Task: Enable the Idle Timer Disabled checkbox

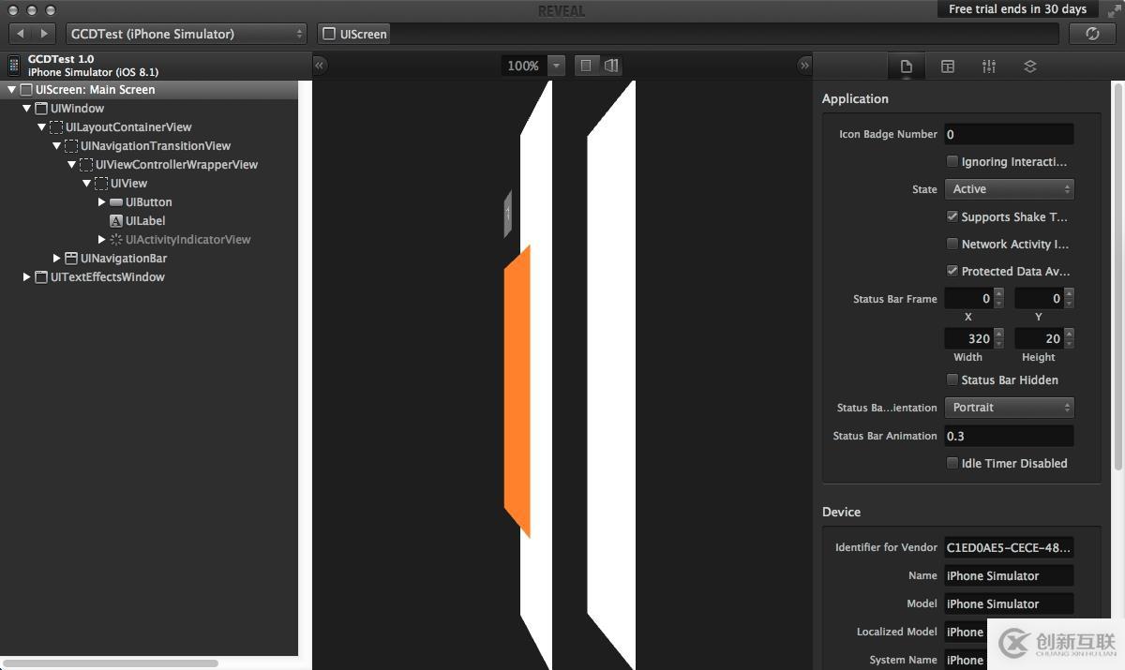Action: (x=952, y=463)
